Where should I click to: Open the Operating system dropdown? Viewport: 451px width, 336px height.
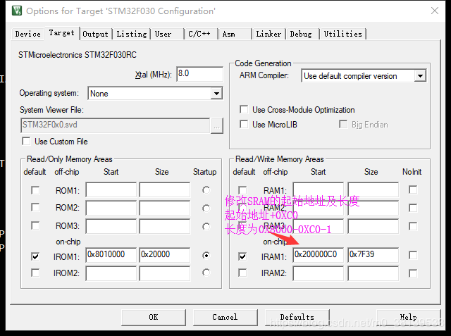click(x=155, y=94)
